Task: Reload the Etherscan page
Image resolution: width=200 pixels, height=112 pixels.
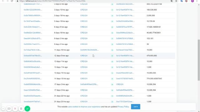Action: tap(12, 1)
